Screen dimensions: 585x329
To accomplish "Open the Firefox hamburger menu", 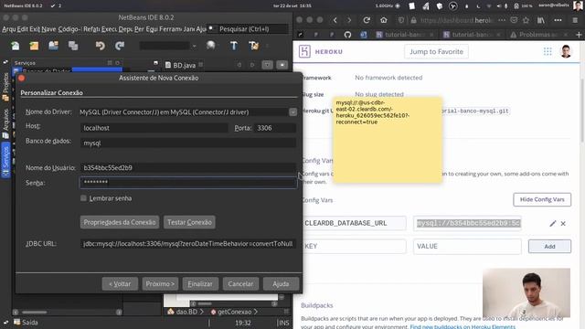I will click(x=575, y=20).
